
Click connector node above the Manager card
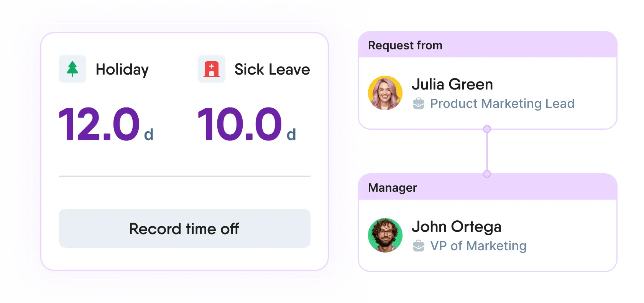[x=487, y=174]
